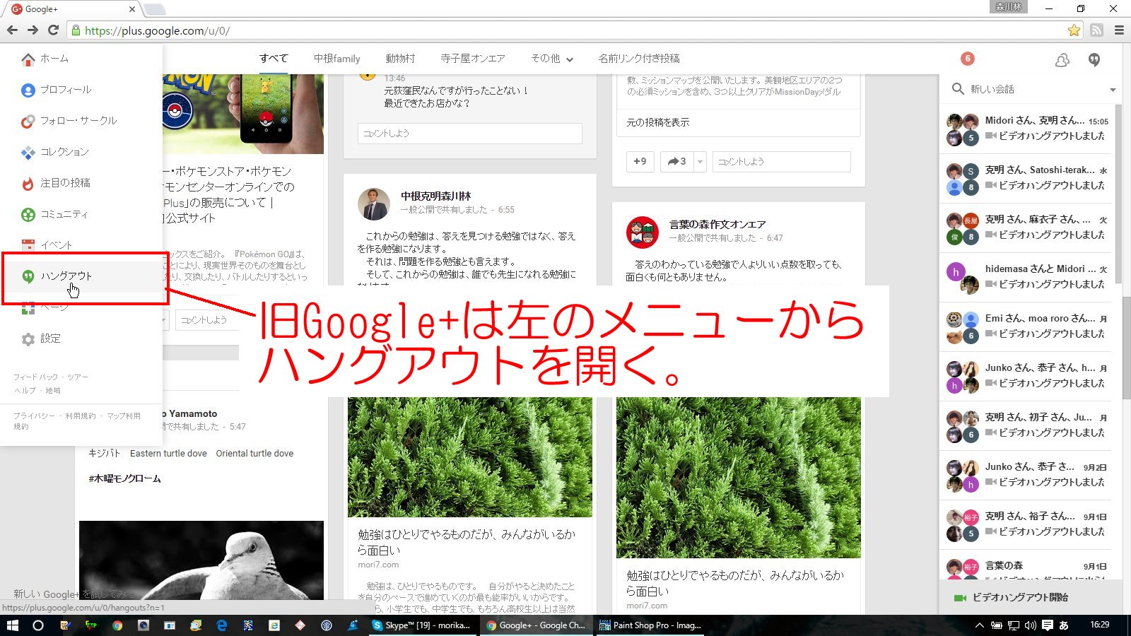Select 寺子屋オンエア stream tab

473,59
